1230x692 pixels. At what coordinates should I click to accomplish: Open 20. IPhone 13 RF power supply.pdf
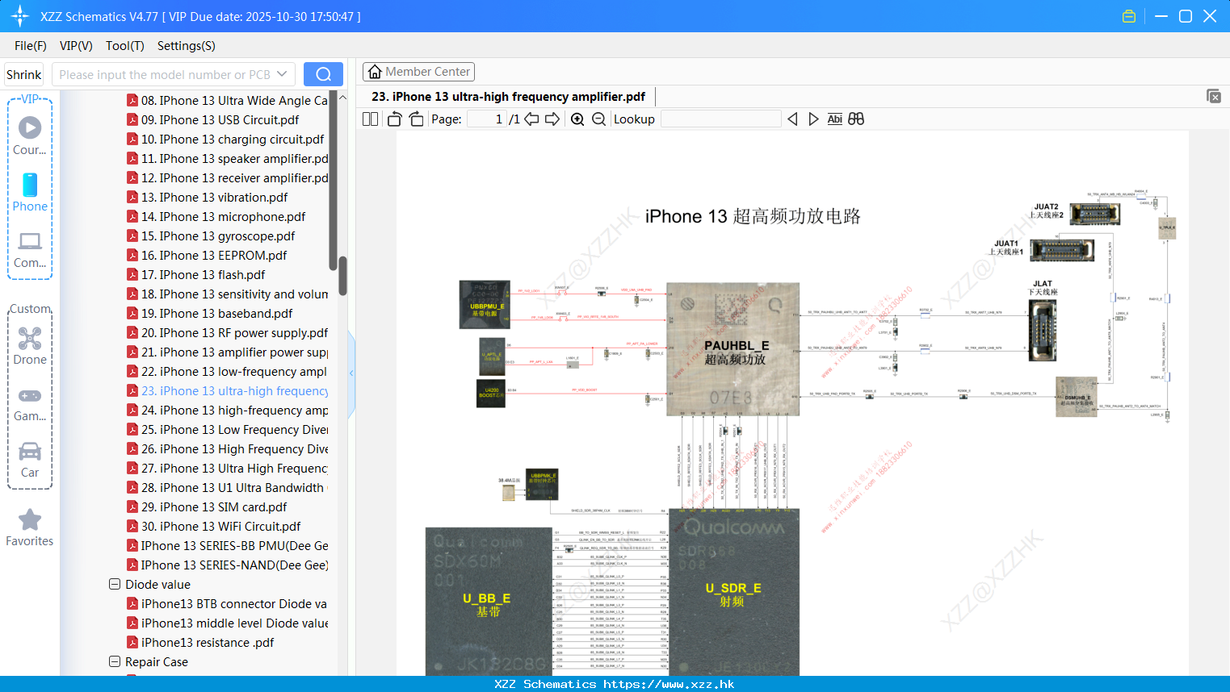point(227,333)
